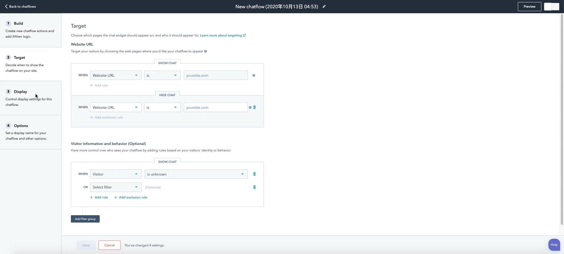Delete the Hide Chat URL rule with trash icon
The height and width of the screenshot is (254, 564).
pyautogui.click(x=255, y=107)
